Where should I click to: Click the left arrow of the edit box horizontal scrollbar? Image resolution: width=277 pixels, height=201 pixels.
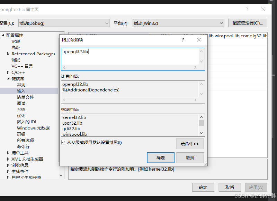pos(64,67)
